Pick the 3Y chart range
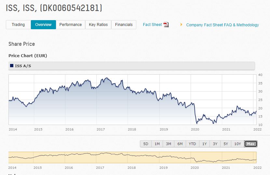This screenshot has width=270, height=175. point(215,144)
